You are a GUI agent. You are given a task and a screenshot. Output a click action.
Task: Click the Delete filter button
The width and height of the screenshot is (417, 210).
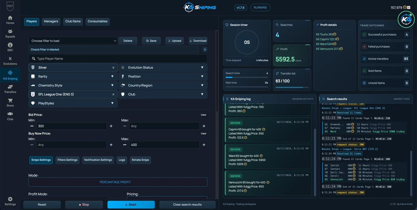point(128,41)
